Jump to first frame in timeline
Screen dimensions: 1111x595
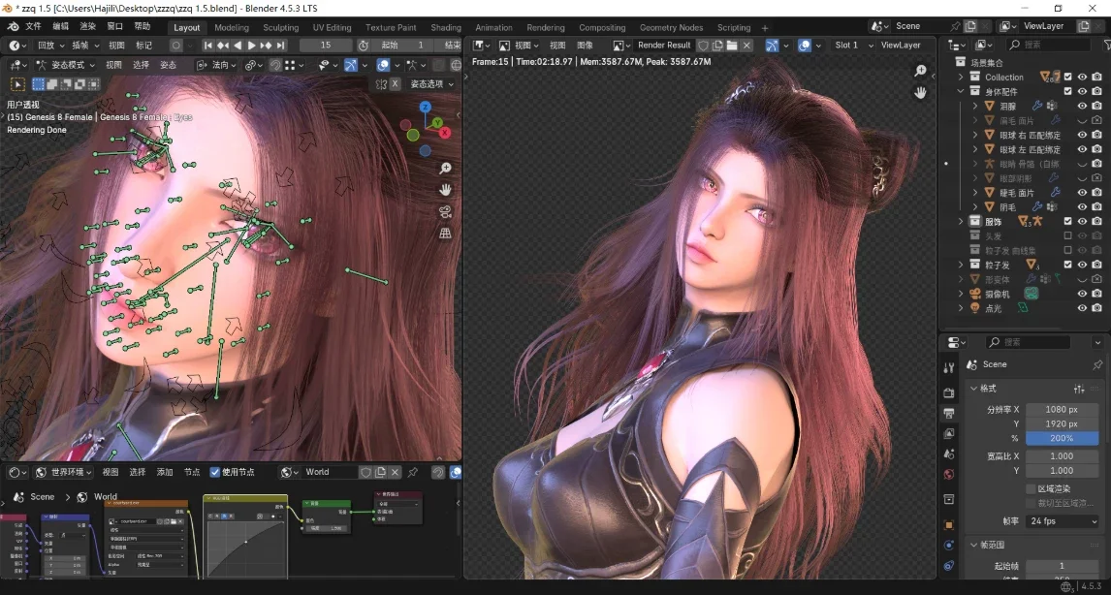pos(207,45)
